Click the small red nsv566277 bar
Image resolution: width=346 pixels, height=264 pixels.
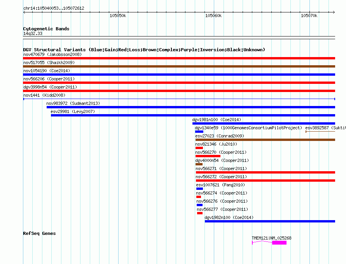point(200,213)
